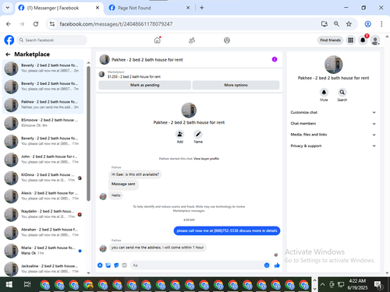Expand the Privacy & support section
390x292 pixels.
tap(333, 146)
